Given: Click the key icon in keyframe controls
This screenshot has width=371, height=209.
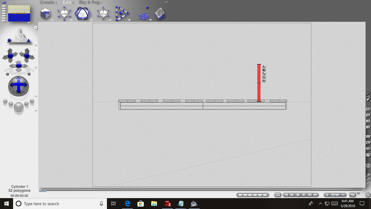Looking at the screenshot, I should (x=335, y=195).
